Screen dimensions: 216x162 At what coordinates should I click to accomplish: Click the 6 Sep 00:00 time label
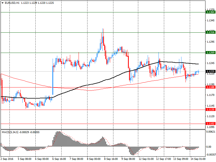point(42,159)
